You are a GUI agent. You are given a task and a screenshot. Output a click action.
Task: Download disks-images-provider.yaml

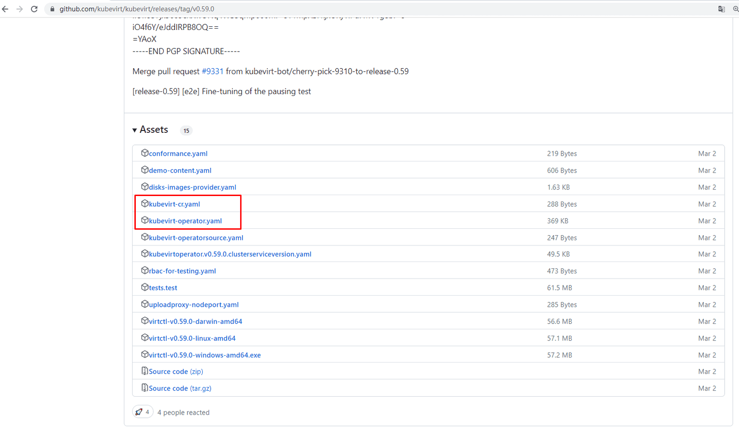pyautogui.click(x=193, y=187)
